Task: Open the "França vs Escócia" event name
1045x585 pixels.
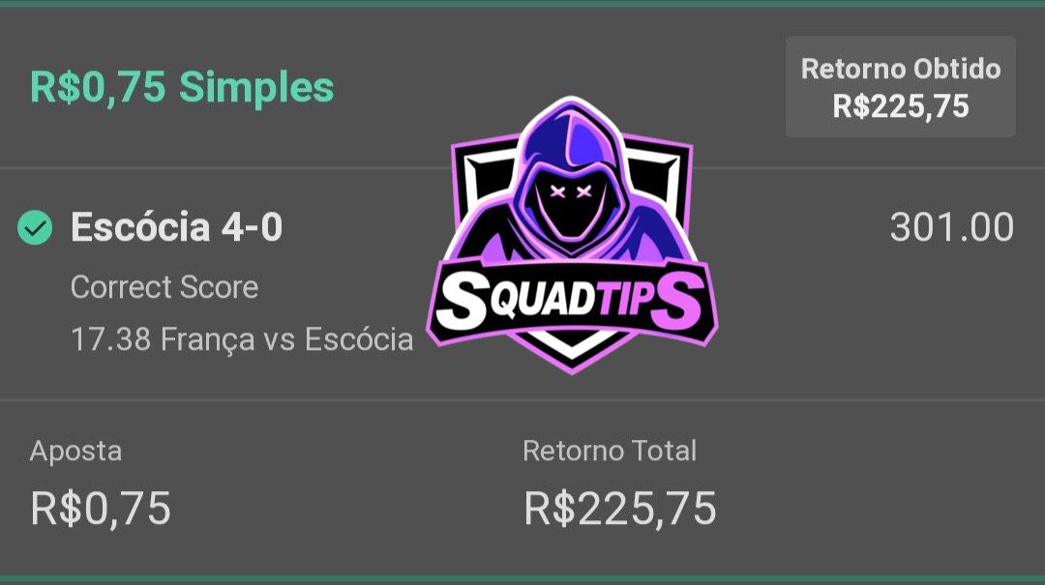Action: click(287, 339)
